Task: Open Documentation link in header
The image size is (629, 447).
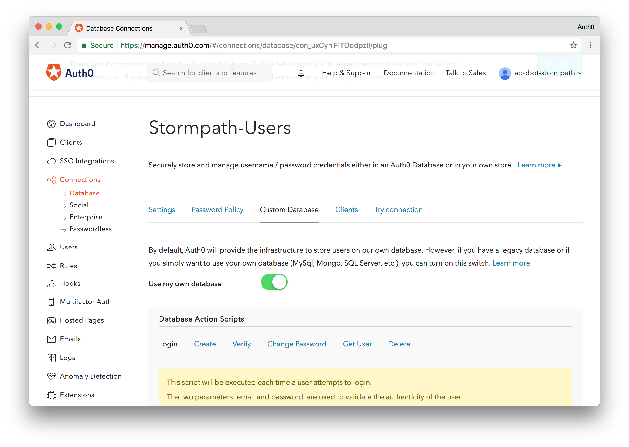Action: (409, 73)
